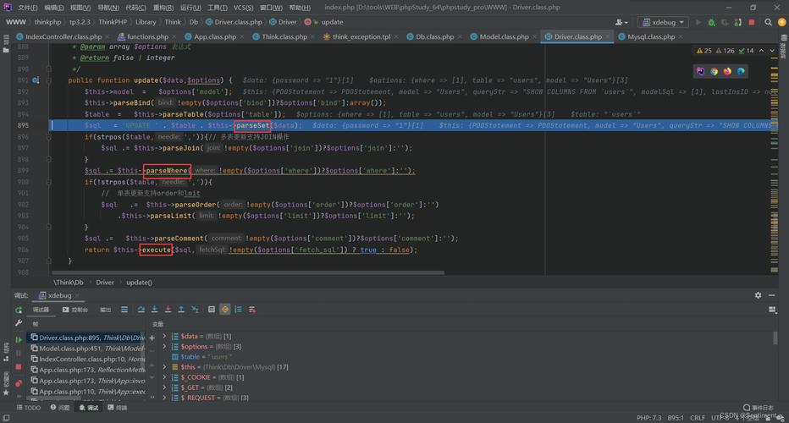Click Step Into debugger icon

click(154, 310)
